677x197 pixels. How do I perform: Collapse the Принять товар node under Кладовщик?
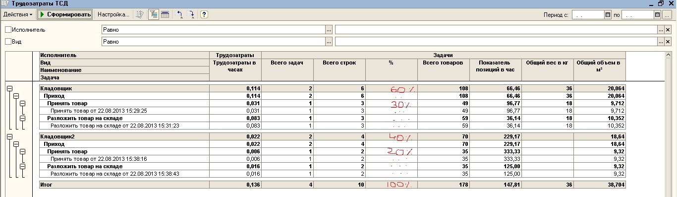click(x=22, y=103)
